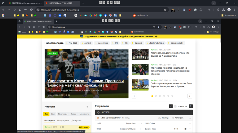This screenshot has width=238, height=133.
Task: Open the Google Drive bookmark in outer bar
Action: pyautogui.click(x=90, y=15)
